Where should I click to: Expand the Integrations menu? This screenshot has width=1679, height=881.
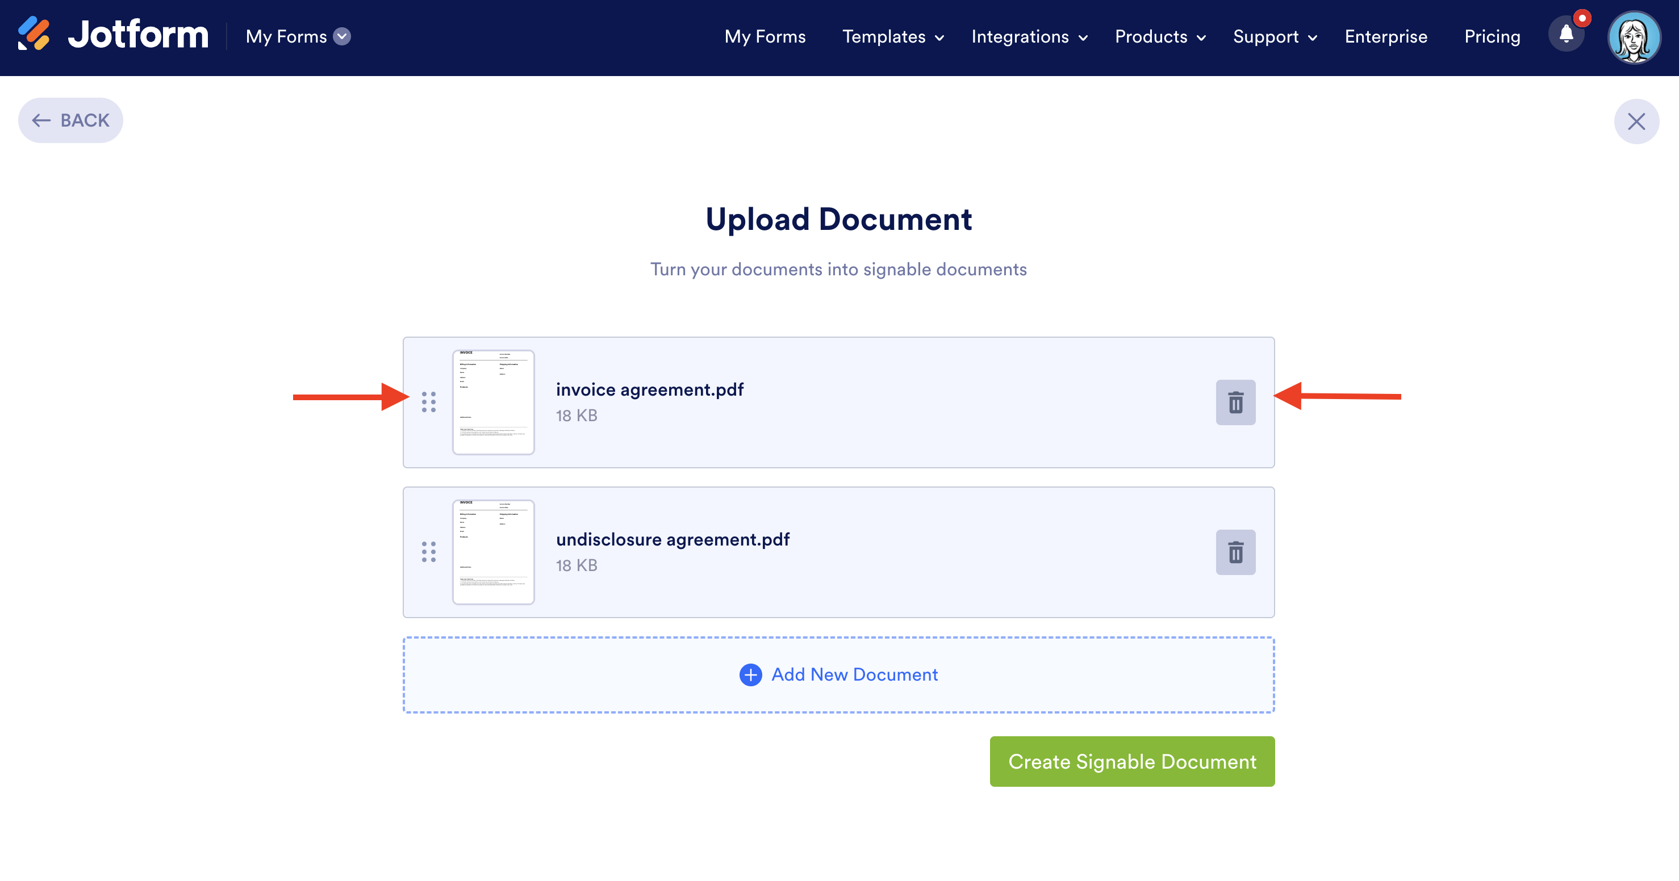1029,36
